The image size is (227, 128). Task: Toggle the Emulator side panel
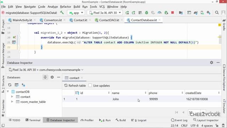(224, 106)
